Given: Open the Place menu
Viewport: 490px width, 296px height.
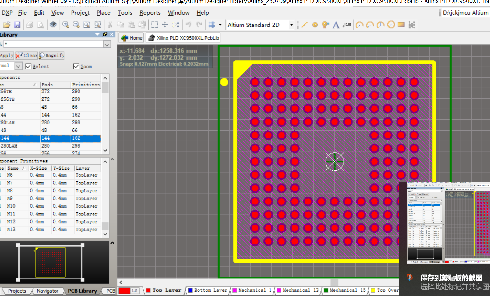Looking at the screenshot, I should point(103,13).
